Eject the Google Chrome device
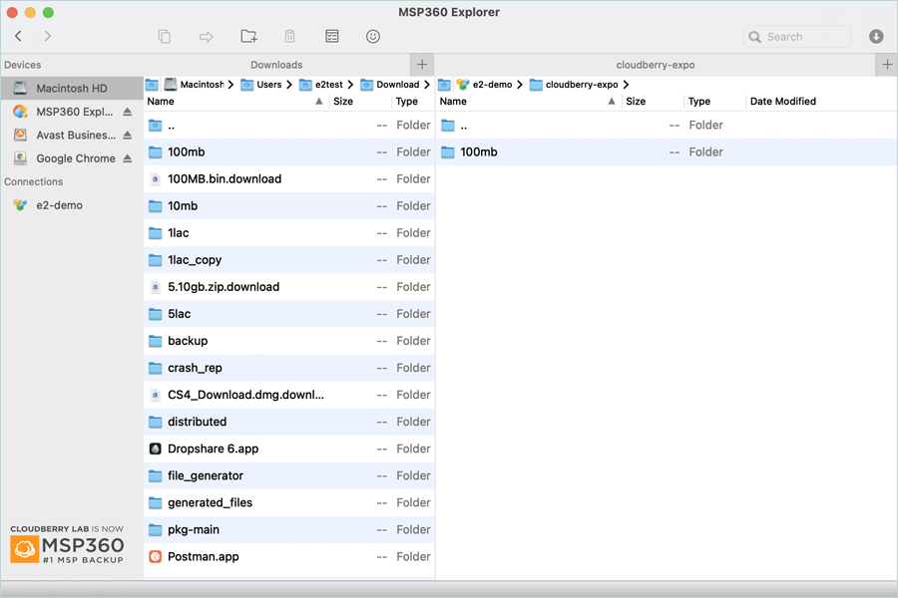Viewport: 898px width, 598px height. (128, 158)
